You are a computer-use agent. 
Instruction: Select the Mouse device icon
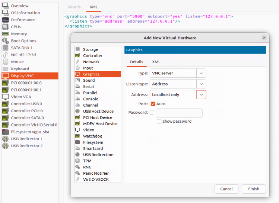click(5, 62)
